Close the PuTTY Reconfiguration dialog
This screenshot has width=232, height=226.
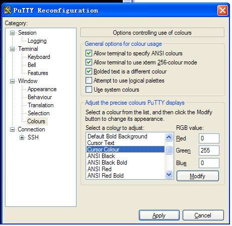[x=222, y=11]
